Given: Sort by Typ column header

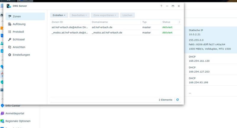Looking at the screenshot, I should point(151,22).
